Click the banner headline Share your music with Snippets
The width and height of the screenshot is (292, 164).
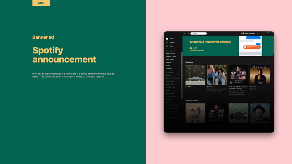[211, 42]
